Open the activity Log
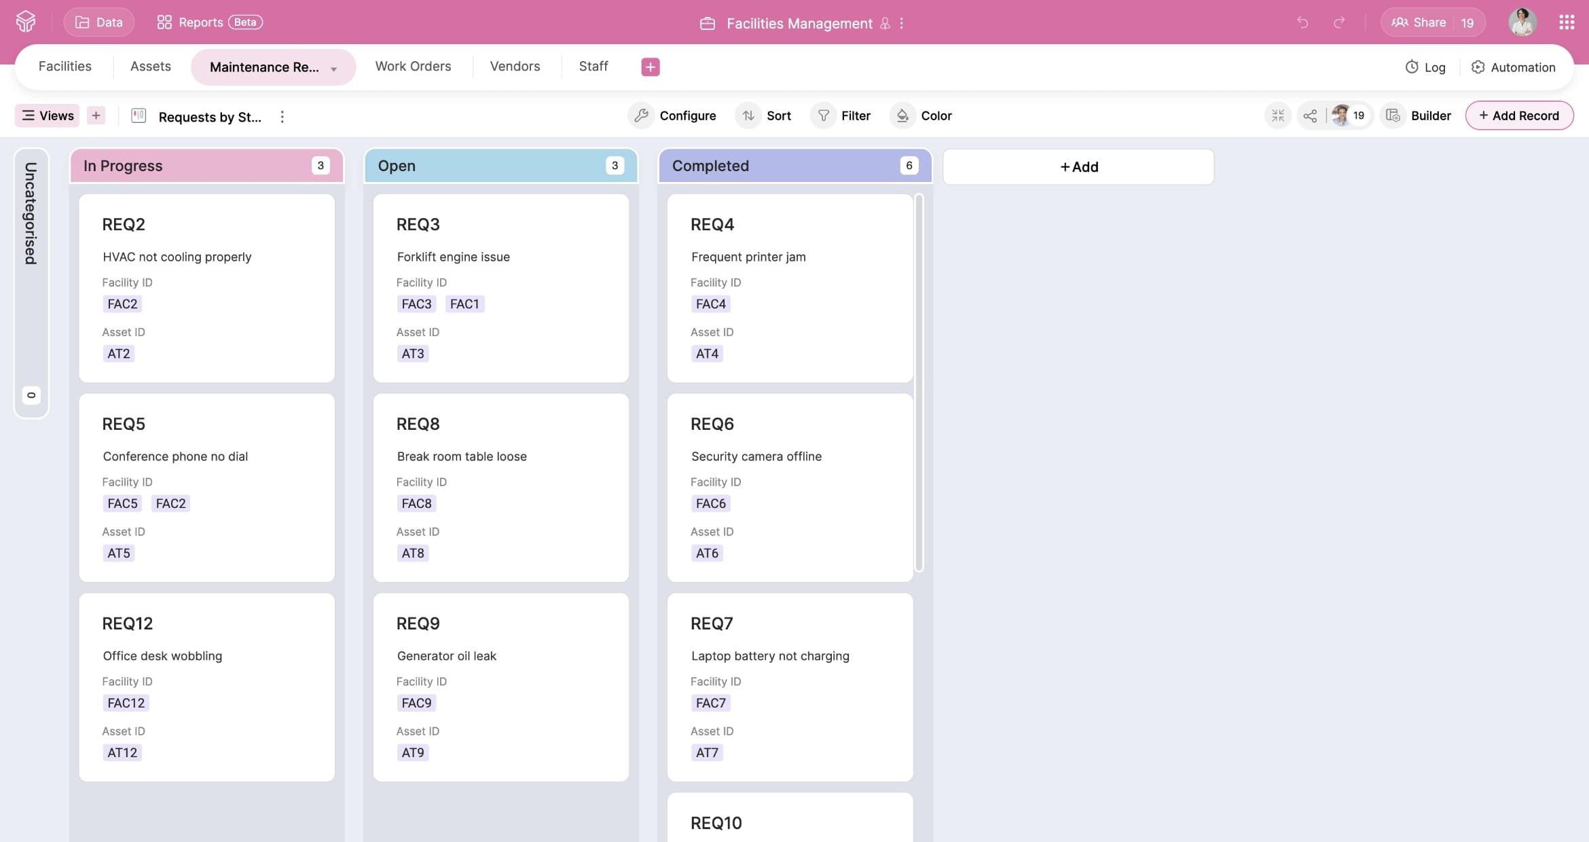The image size is (1589, 842). [1425, 67]
